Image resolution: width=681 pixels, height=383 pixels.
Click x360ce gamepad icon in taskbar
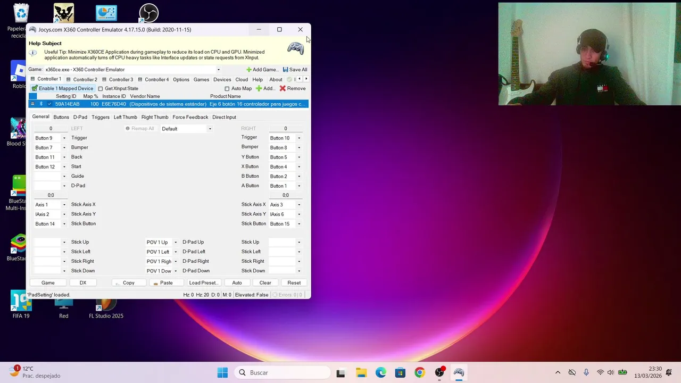(459, 373)
